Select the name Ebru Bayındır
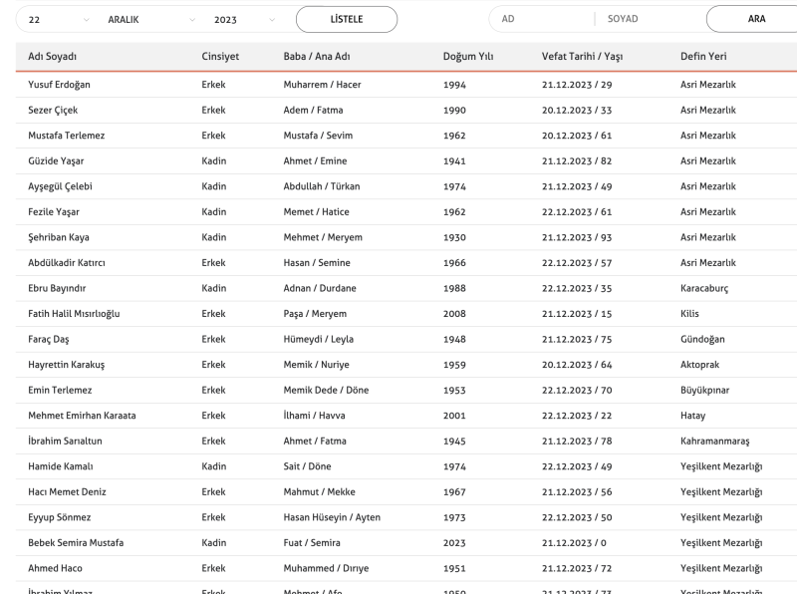The width and height of the screenshot is (797, 594). [x=57, y=288]
